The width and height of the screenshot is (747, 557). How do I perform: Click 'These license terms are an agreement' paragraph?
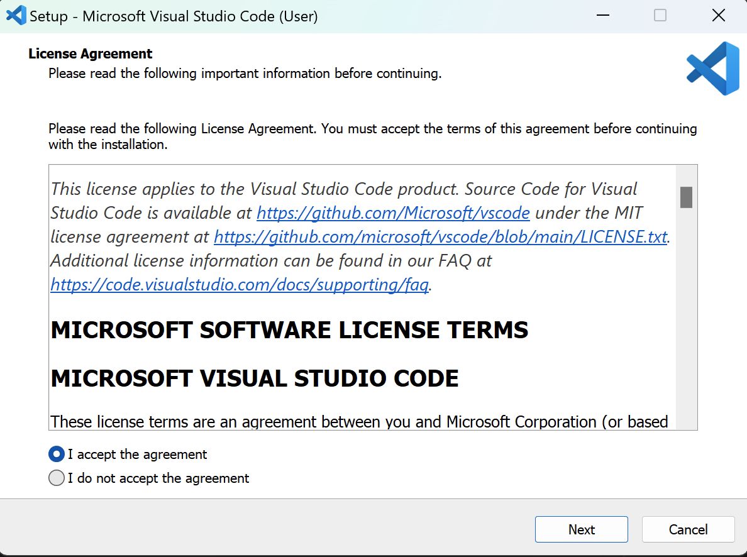coord(359,422)
